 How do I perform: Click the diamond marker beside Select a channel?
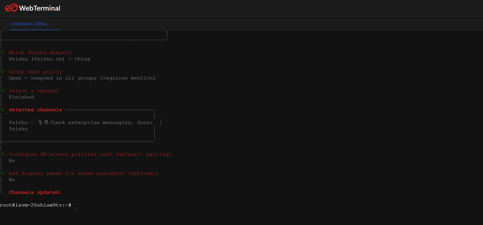point(2,91)
